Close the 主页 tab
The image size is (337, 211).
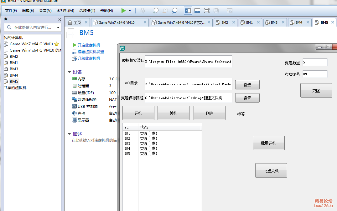[86, 22]
